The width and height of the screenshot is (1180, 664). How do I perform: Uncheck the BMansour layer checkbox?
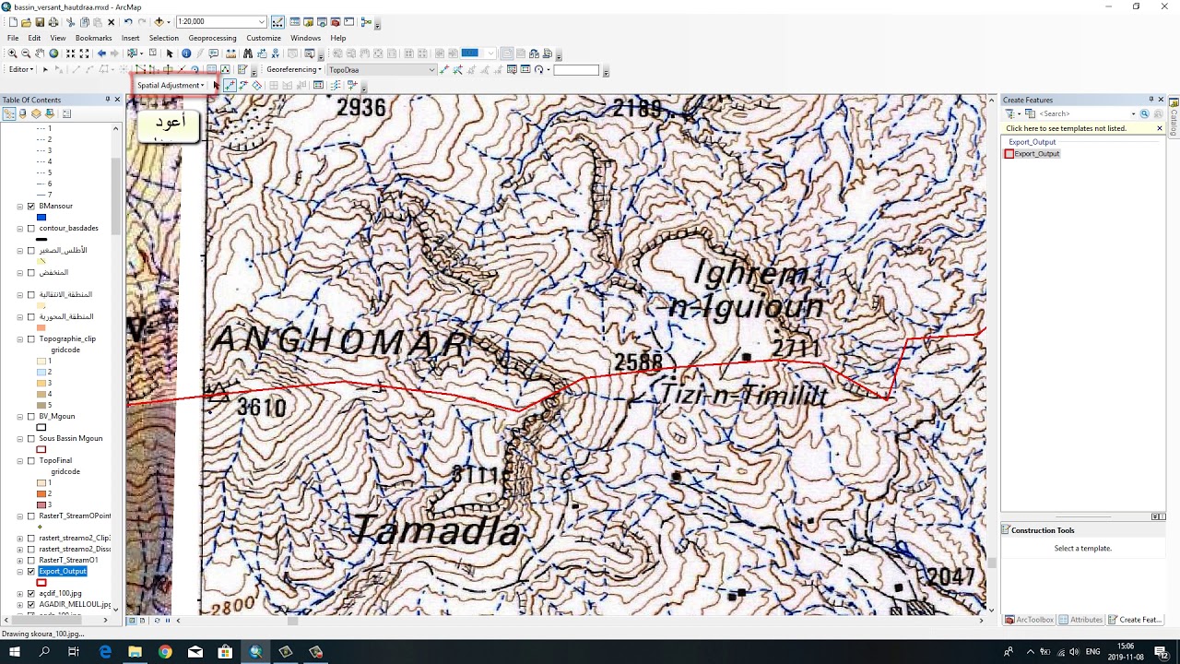click(x=31, y=207)
